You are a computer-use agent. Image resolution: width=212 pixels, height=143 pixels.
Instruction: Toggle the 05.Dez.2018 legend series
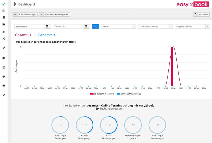(102, 94)
